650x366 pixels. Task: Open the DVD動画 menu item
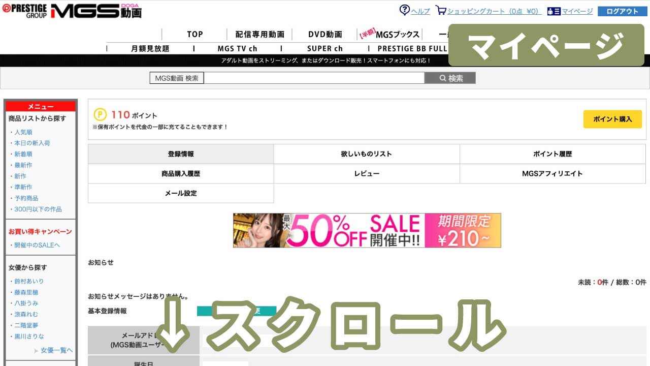pyautogui.click(x=325, y=34)
